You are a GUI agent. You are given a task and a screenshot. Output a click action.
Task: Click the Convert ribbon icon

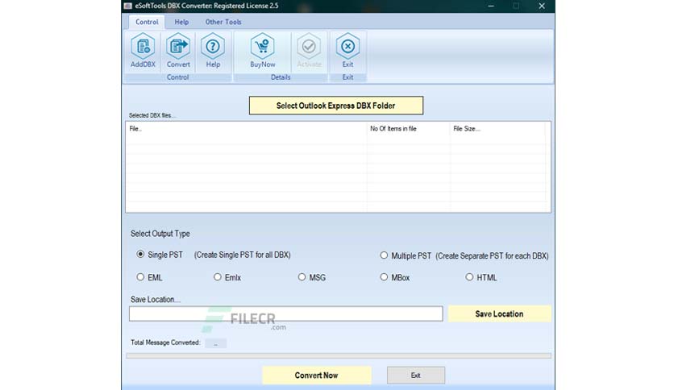click(x=178, y=51)
